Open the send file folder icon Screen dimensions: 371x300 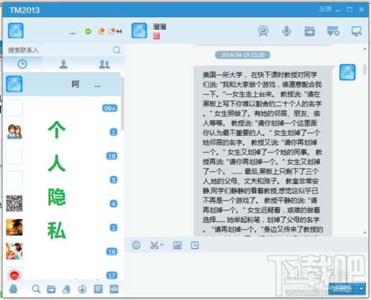(x=309, y=31)
